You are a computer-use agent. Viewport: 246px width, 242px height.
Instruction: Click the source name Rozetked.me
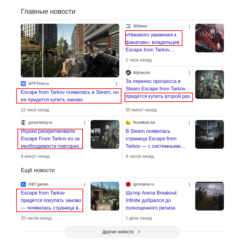click(144, 123)
